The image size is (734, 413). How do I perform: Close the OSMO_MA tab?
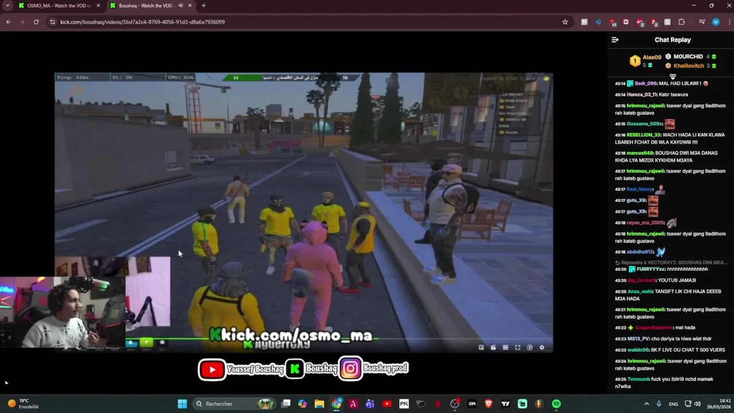click(x=98, y=6)
